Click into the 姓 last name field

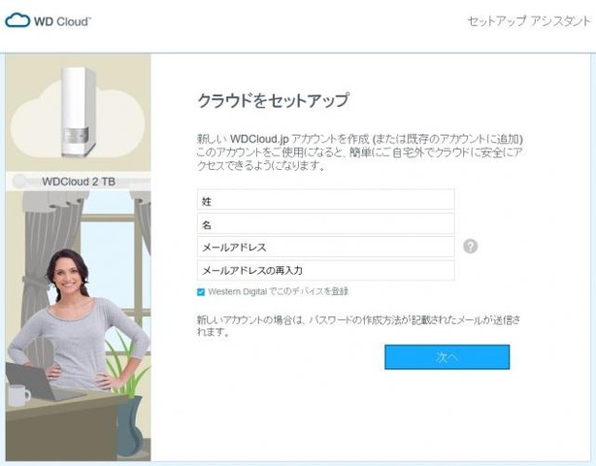tap(326, 200)
